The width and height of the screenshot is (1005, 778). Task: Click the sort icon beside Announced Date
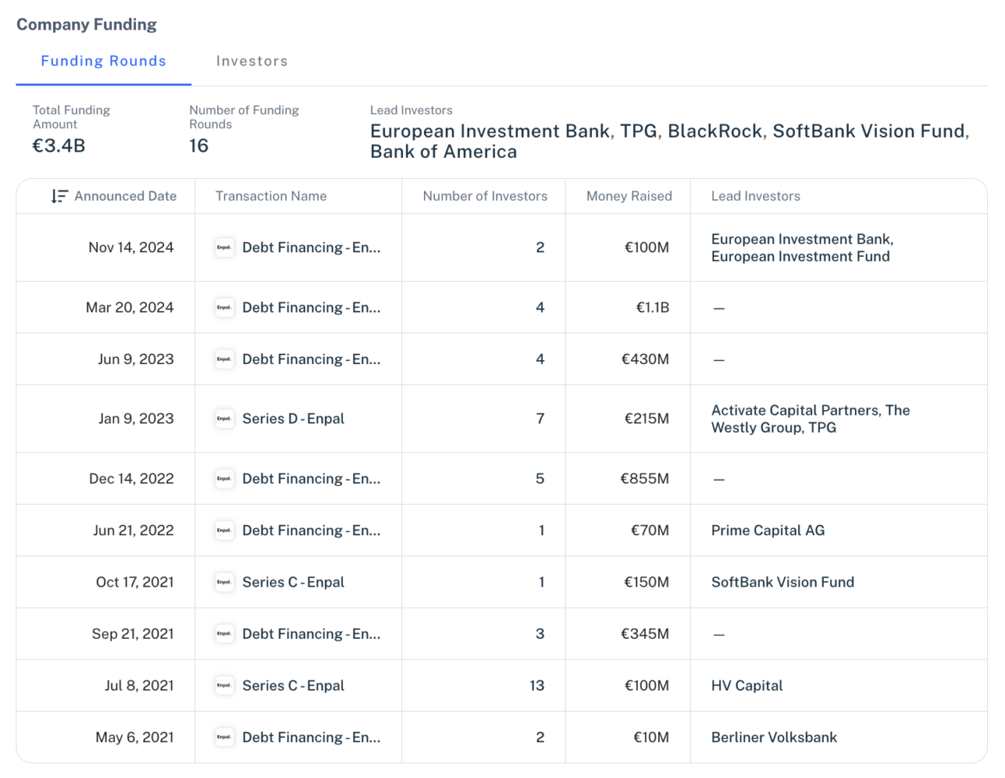[59, 196]
